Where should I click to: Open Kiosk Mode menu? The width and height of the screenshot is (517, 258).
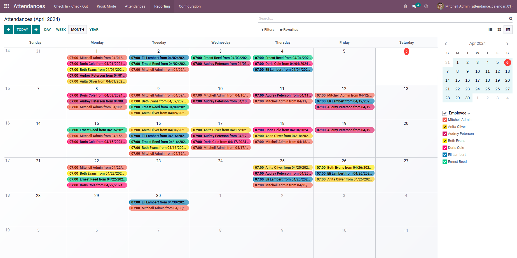tap(106, 6)
